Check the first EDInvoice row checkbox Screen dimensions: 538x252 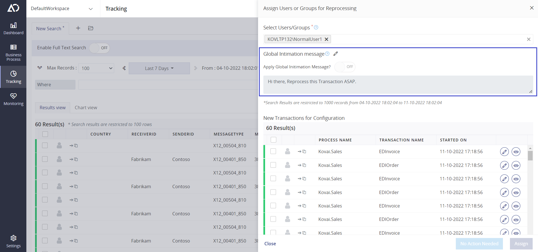click(x=273, y=151)
